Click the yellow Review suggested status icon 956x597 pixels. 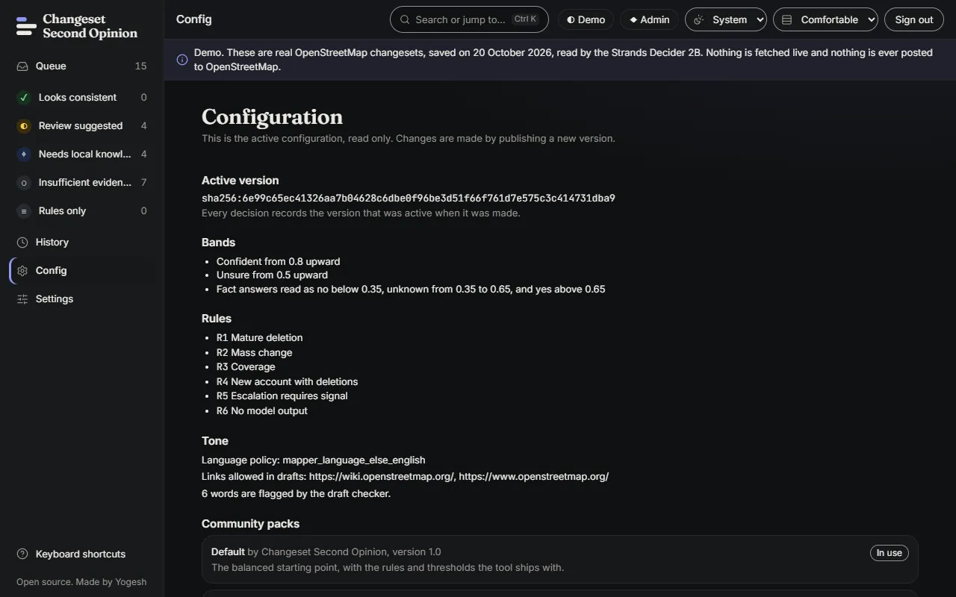24,125
